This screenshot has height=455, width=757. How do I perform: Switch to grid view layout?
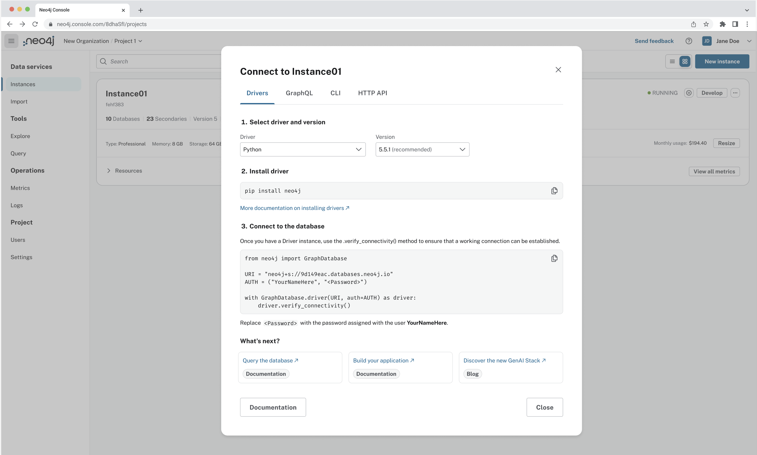pyautogui.click(x=685, y=62)
